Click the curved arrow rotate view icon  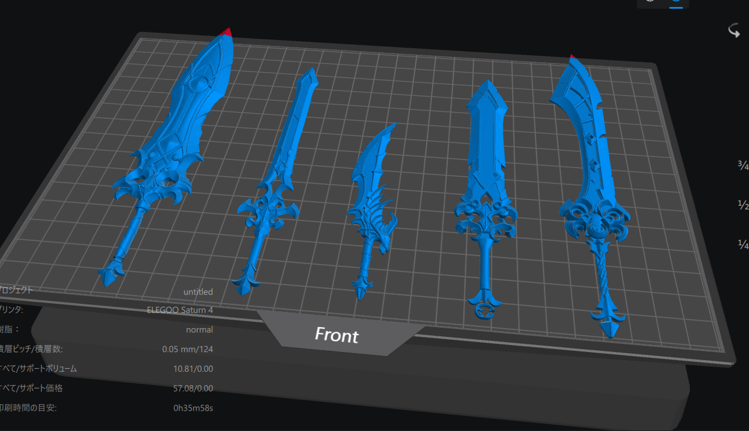[x=734, y=31]
